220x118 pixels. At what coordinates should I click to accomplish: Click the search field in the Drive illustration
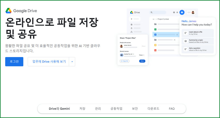(x=158, y=12)
